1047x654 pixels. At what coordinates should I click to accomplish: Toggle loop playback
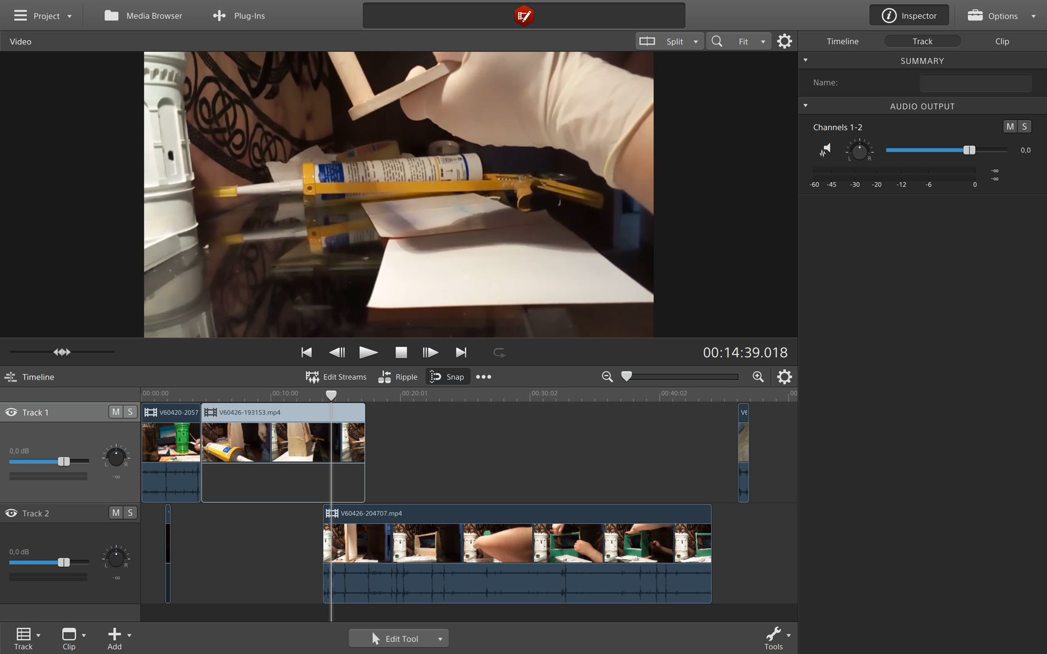pos(499,352)
